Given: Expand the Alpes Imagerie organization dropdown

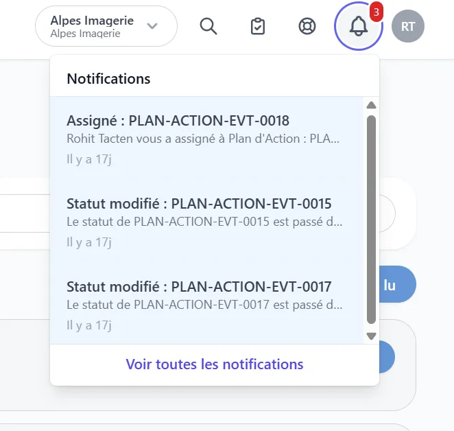Looking at the screenshot, I should point(106,26).
